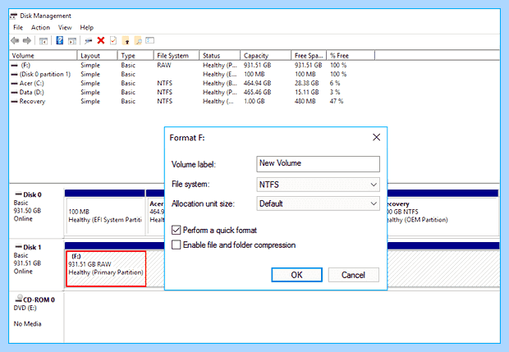Image resolution: width=509 pixels, height=352 pixels.
Task: Click the folder with up arrow icon
Action: [126, 41]
